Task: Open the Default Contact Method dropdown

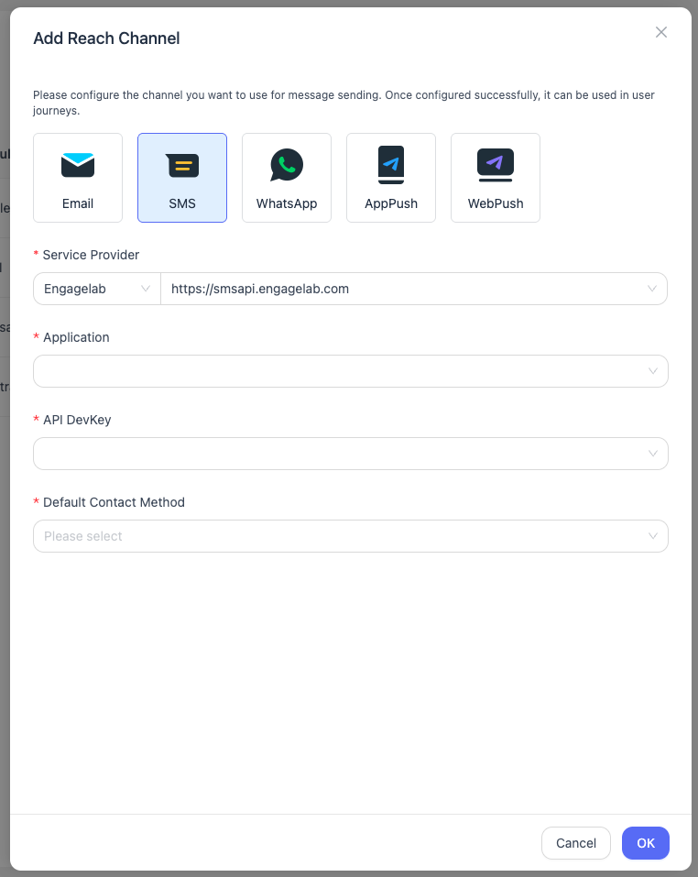Action: click(x=351, y=536)
